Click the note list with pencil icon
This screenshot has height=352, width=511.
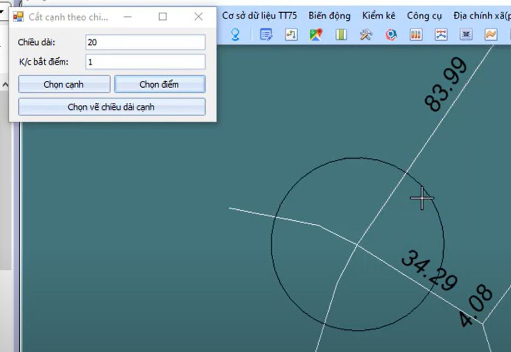(267, 35)
